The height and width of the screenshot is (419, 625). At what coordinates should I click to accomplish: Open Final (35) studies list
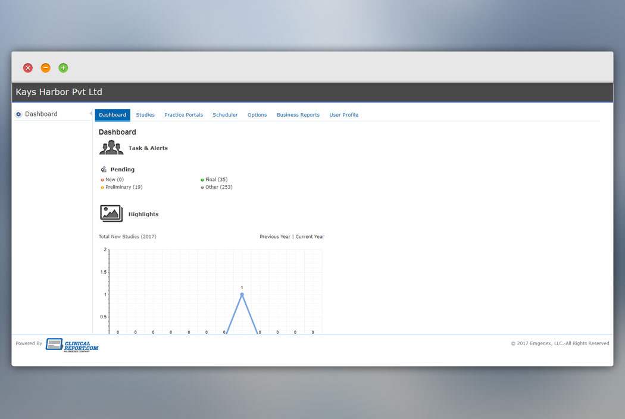click(x=217, y=179)
